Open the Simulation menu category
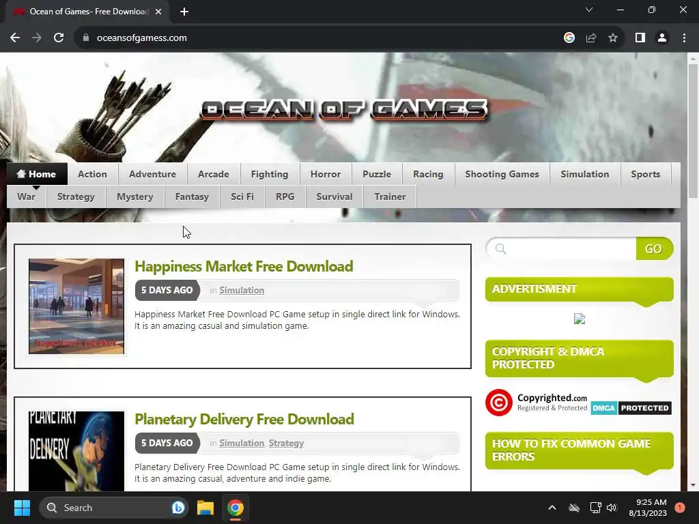699x524 pixels. pyautogui.click(x=585, y=174)
